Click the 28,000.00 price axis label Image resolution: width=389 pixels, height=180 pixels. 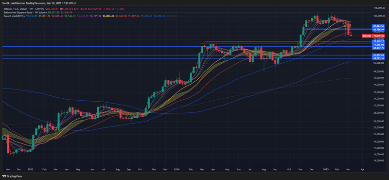click(378, 113)
